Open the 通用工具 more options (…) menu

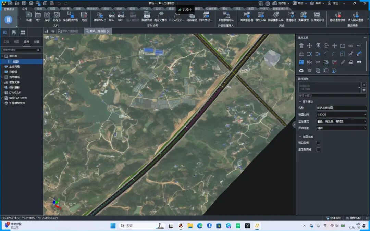pyautogui.click(x=365, y=38)
